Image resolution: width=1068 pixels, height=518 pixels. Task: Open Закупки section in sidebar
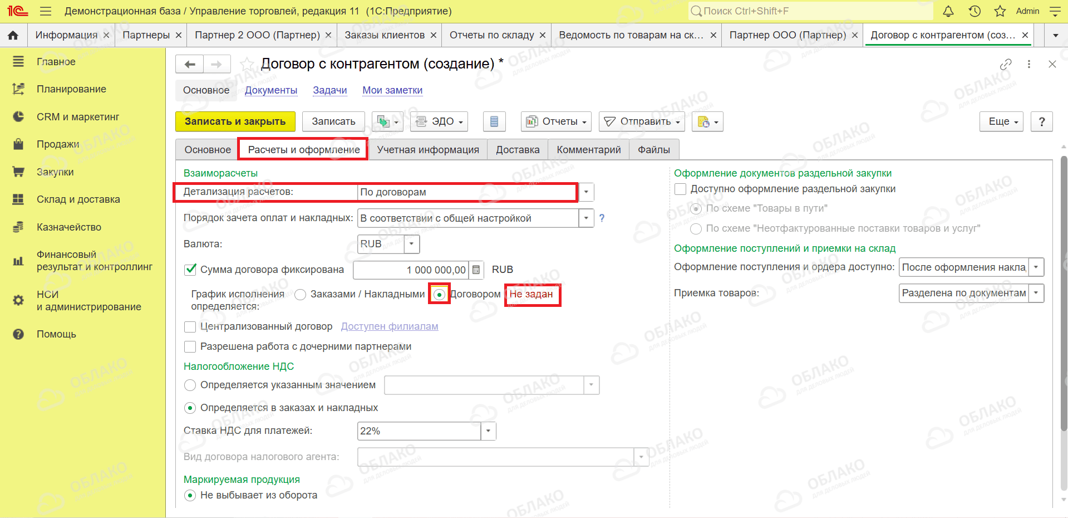[55, 172]
